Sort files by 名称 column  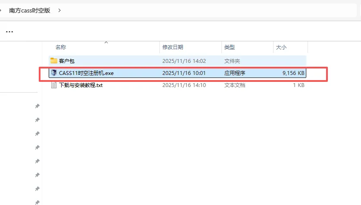pyautogui.click(x=61, y=47)
